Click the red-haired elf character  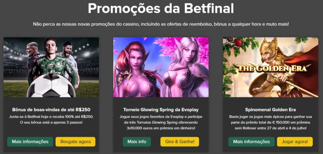tap(138, 70)
